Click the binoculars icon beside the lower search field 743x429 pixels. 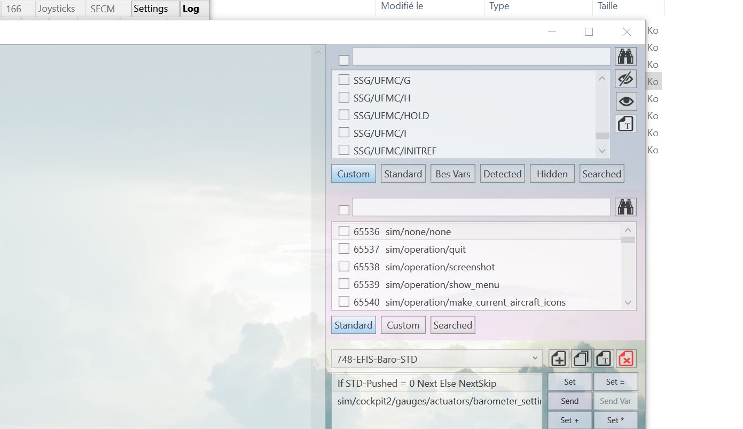coord(625,207)
